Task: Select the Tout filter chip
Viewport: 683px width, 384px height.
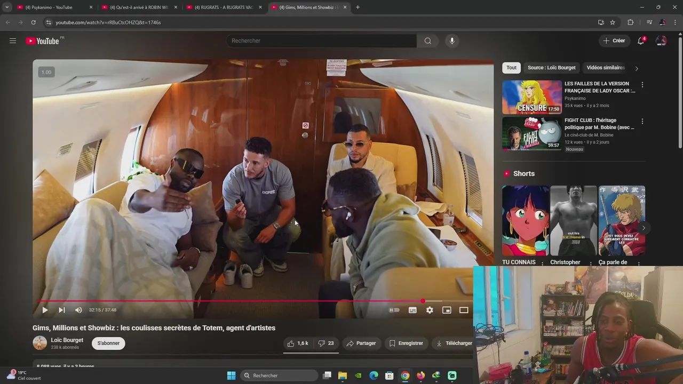Action: (512, 68)
